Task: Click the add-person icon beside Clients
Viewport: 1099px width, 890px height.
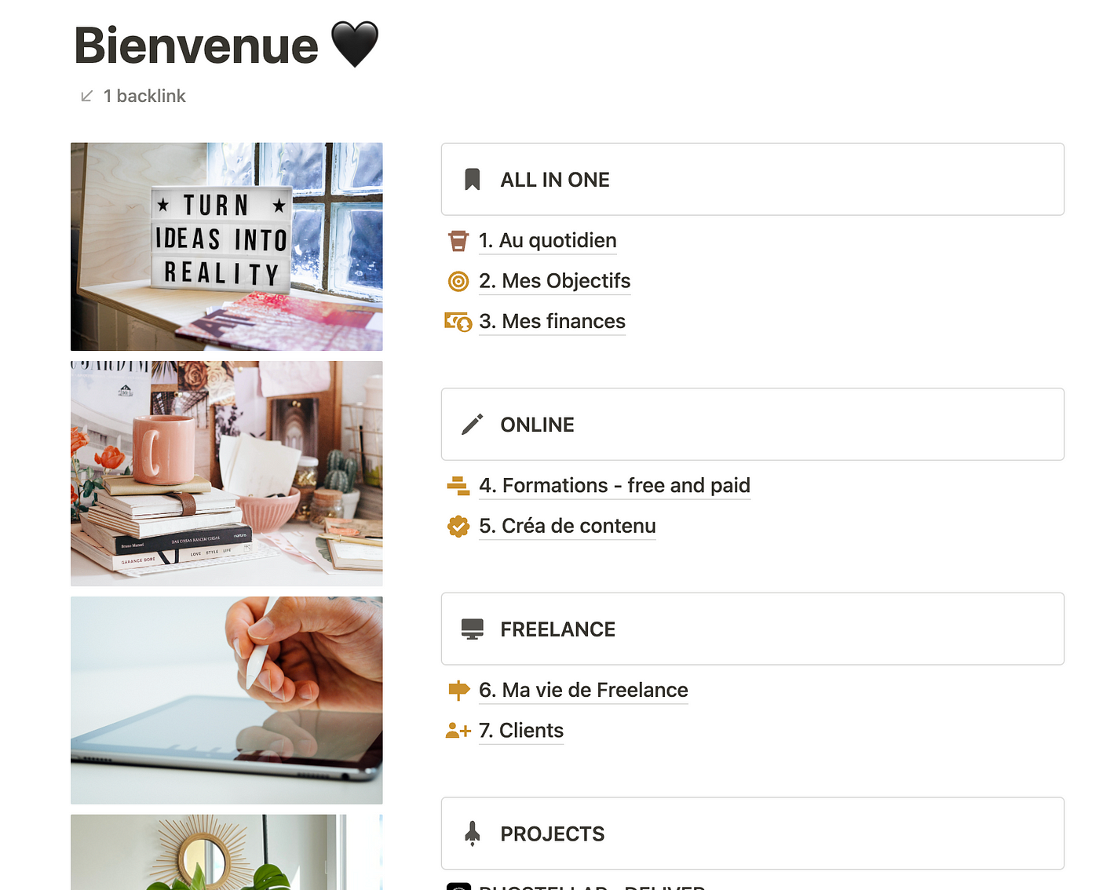Action: click(458, 731)
